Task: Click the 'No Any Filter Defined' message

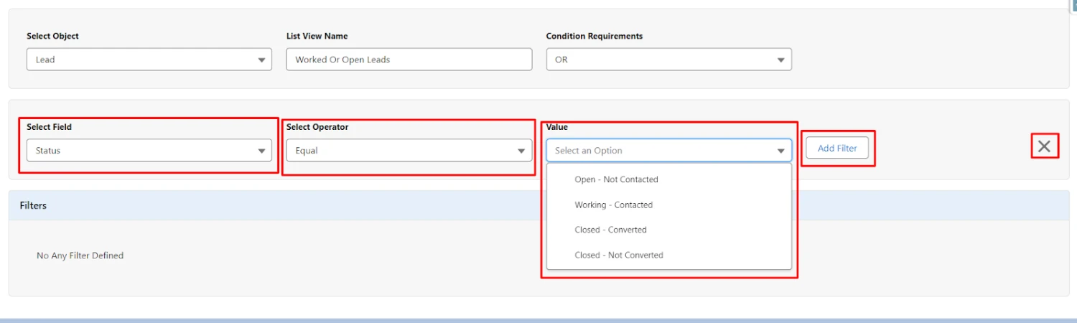Action: click(x=80, y=256)
